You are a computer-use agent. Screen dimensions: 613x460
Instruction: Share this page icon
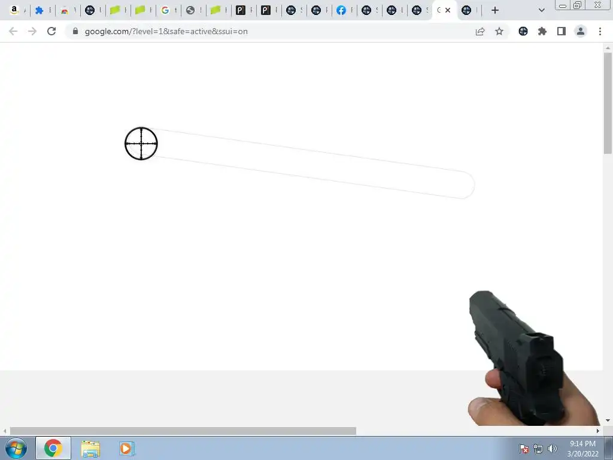pos(480,31)
